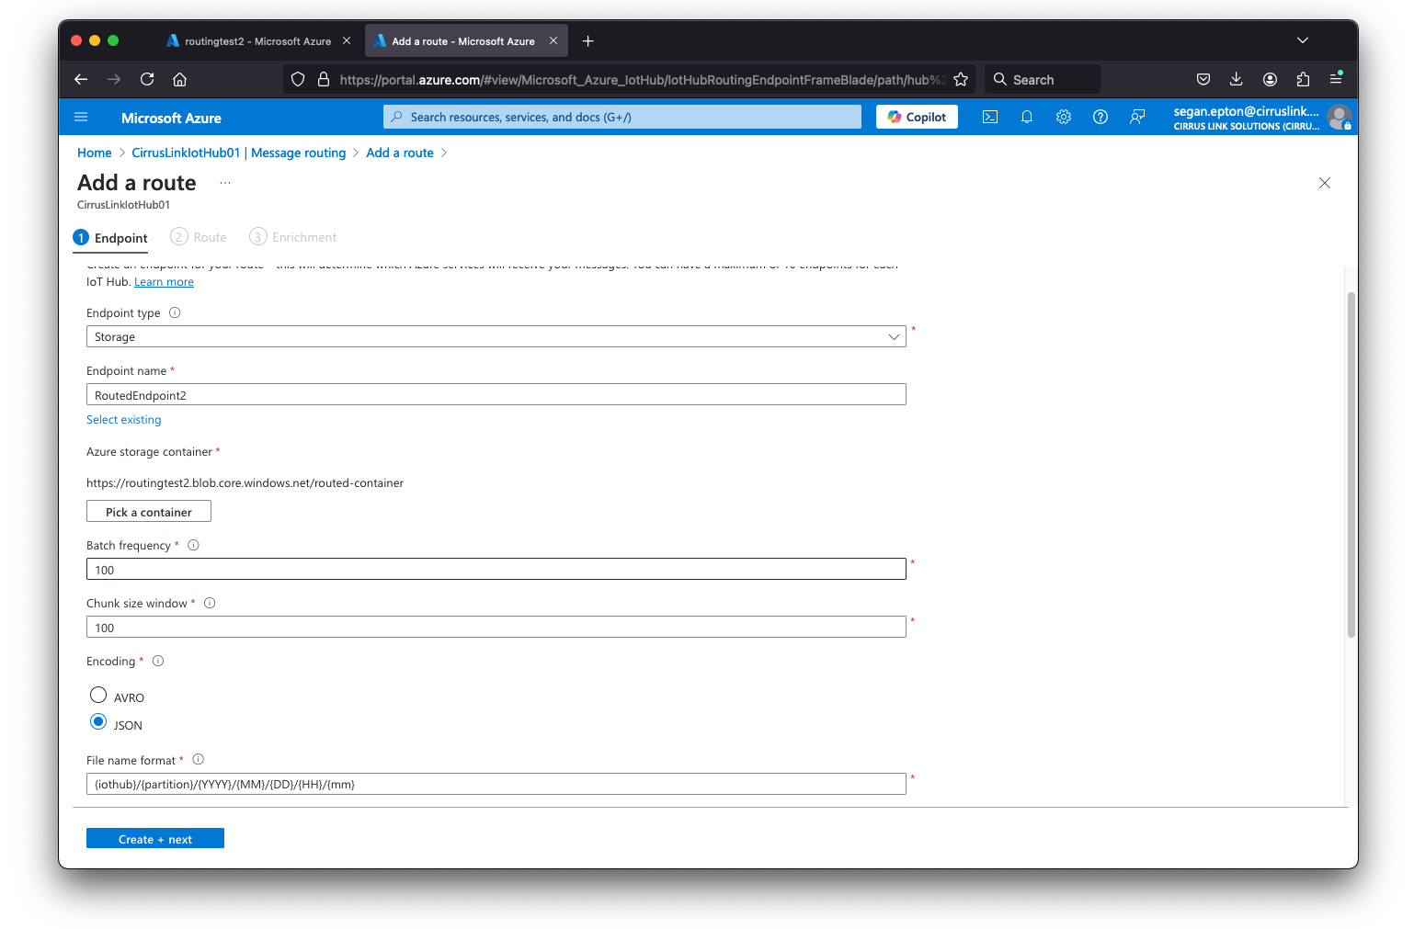Open the more options ellipsis beside Add a route
Viewport: 1414px width, 929px height.
click(x=225, y=183)
